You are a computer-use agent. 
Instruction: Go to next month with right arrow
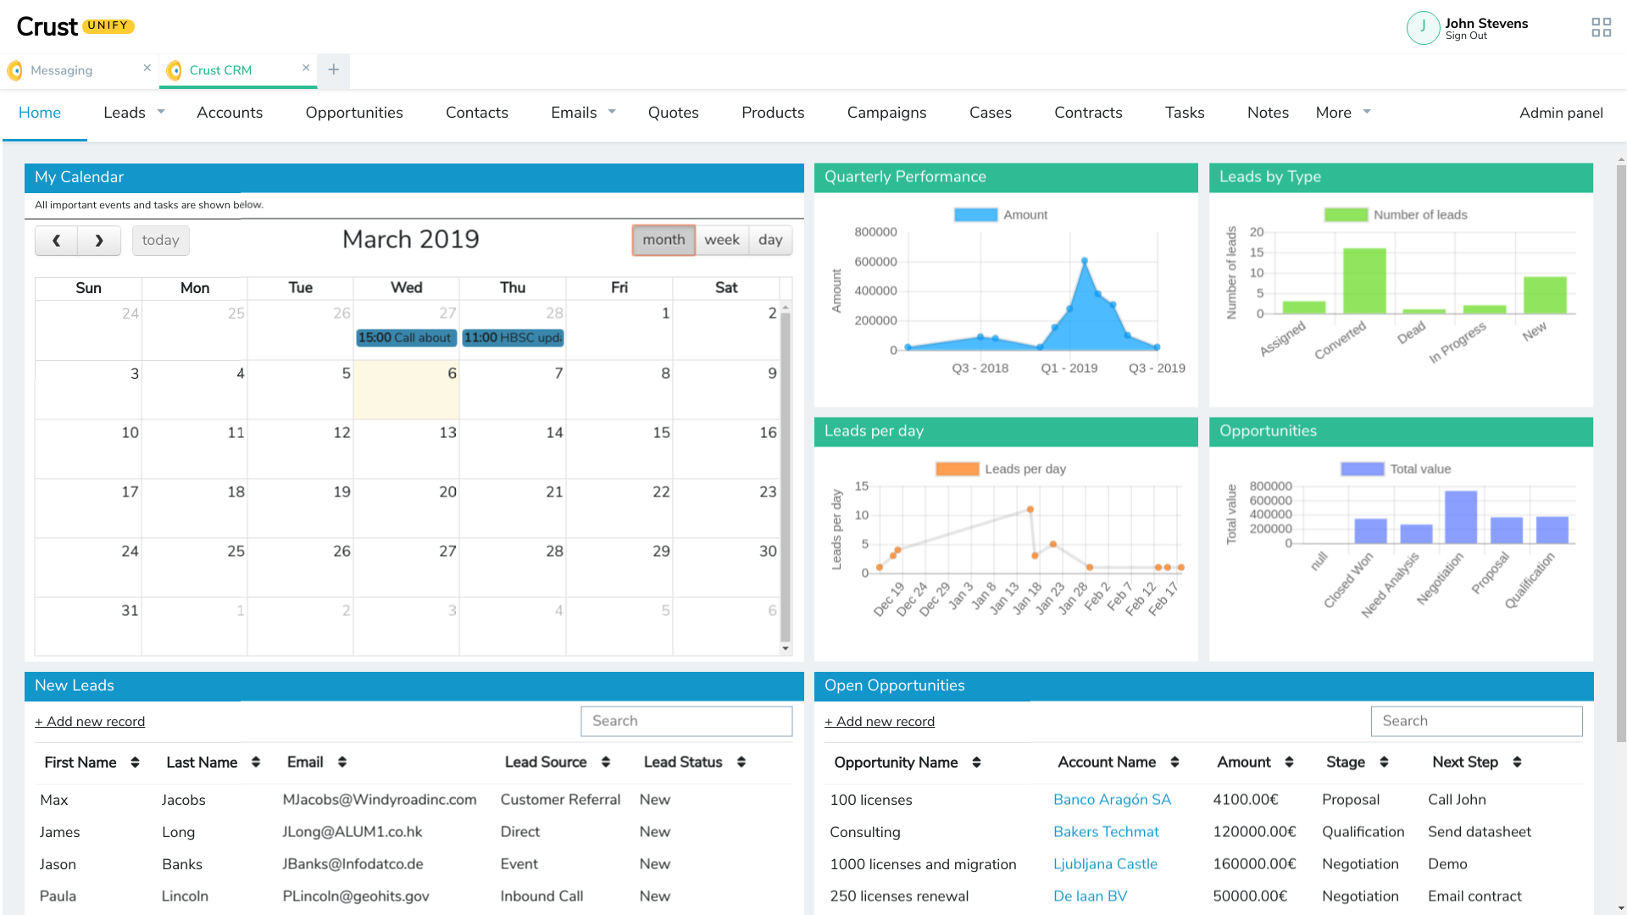point(99,241)
